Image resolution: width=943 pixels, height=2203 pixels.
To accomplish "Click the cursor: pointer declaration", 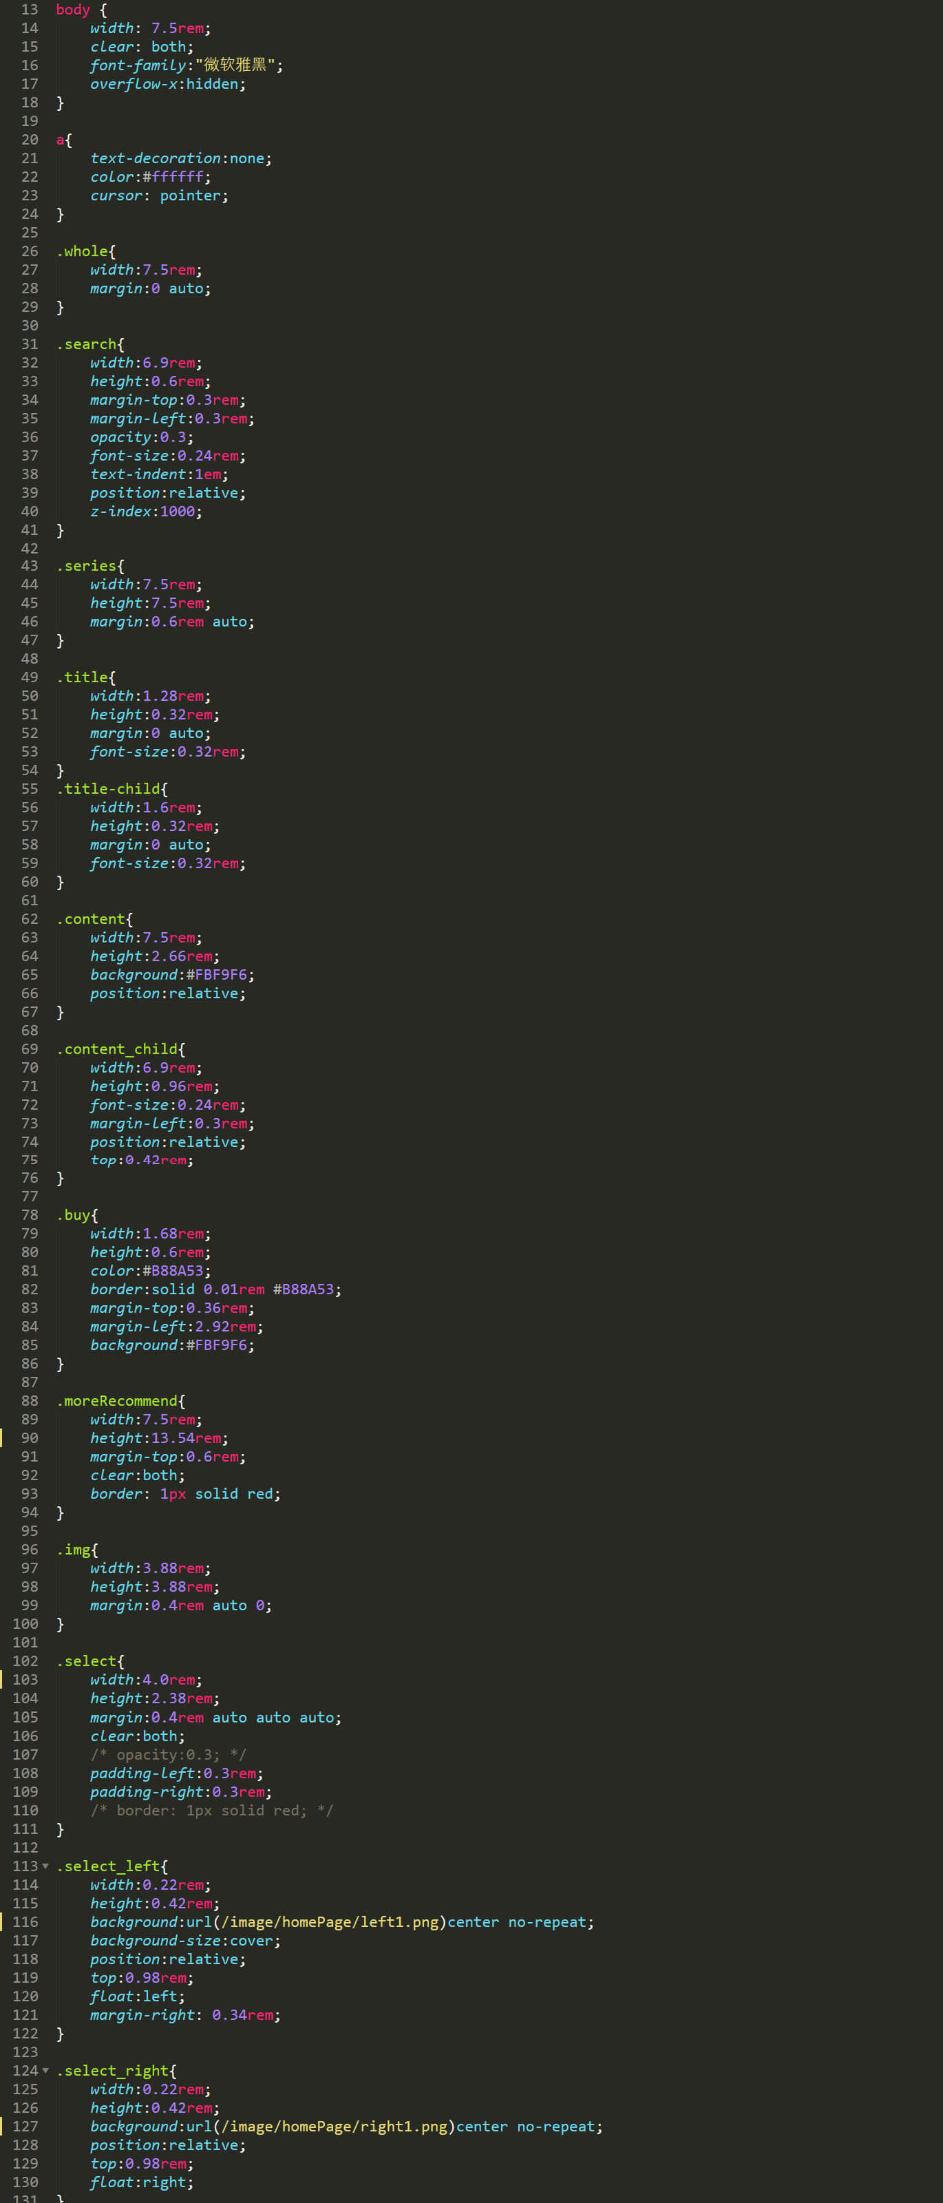I will point(159,196).
